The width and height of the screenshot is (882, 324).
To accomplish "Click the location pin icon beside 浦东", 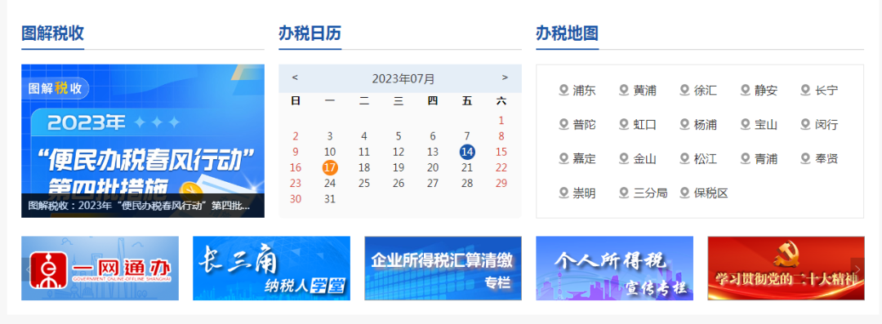I will click(563, 90).
